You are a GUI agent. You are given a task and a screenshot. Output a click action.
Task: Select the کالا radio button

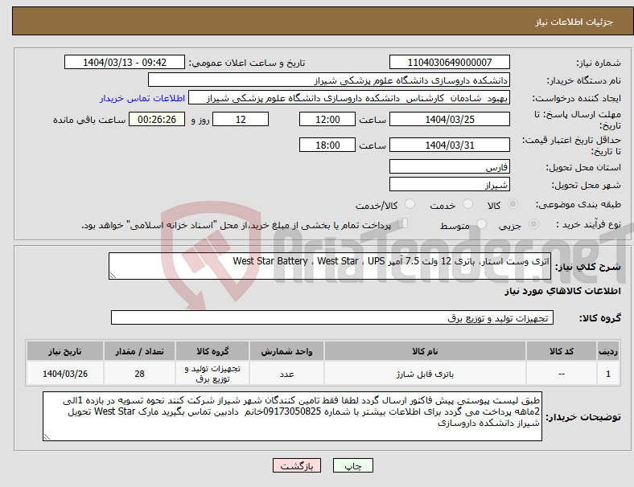coord(513,204)
